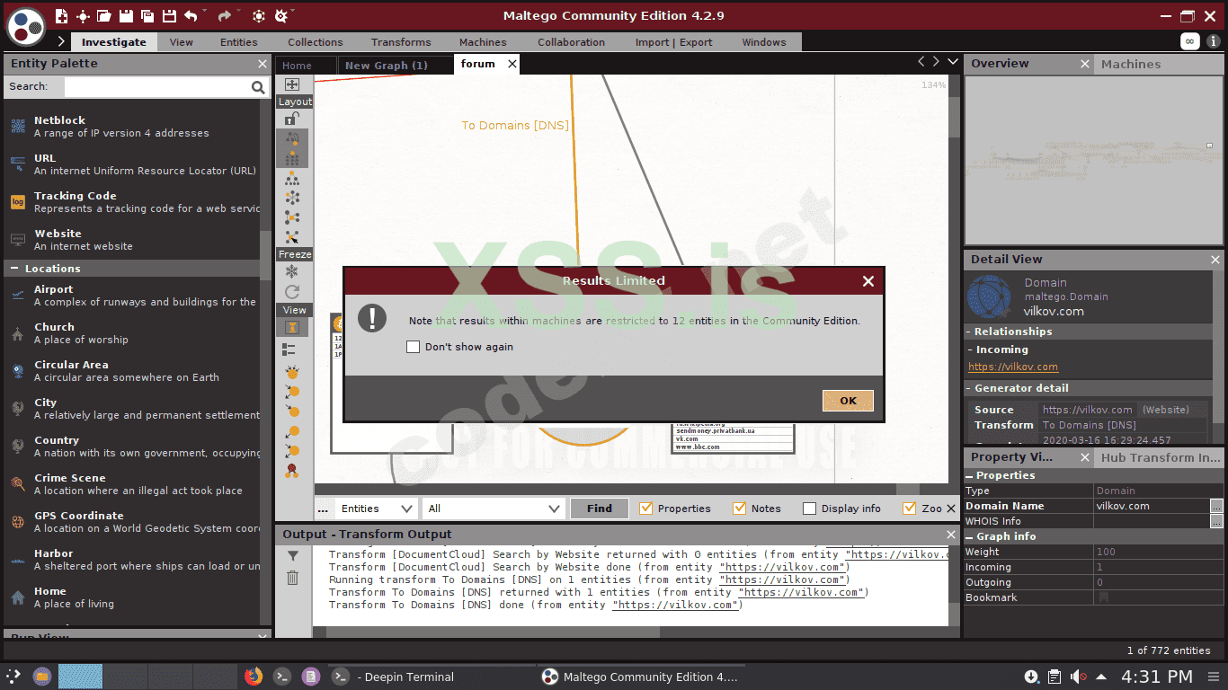The image size is (1228, 690).
Task: Close the Results Limited dialog with X
Action: click(868, 281)
